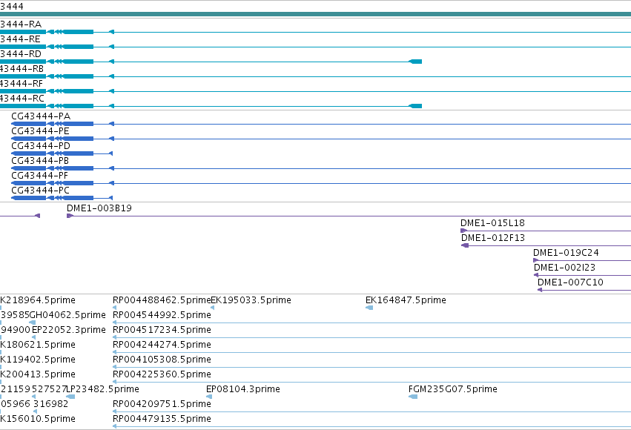The image size is (631, 430).
Task: Click the GH04062.5prime EST label
Action: point(67,315)
